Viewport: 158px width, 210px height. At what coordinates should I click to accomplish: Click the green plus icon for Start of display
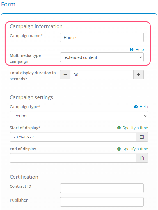click(119, 128)
